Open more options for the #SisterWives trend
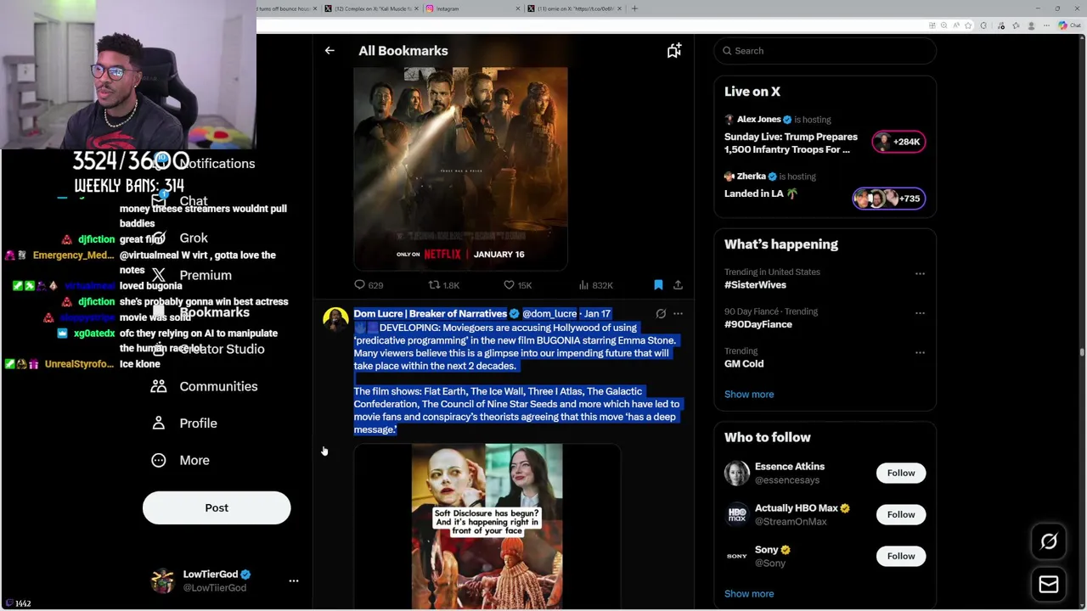 (x=920, y=274)
